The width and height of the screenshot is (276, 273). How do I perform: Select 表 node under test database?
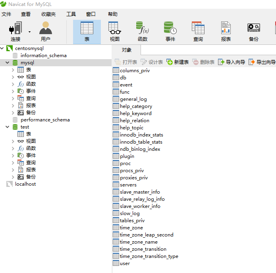pos(29,134)
